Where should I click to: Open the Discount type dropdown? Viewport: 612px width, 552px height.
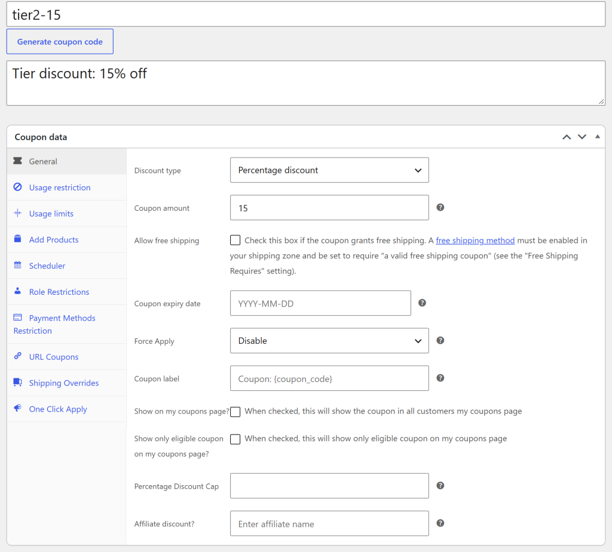(x=329, y=170)
